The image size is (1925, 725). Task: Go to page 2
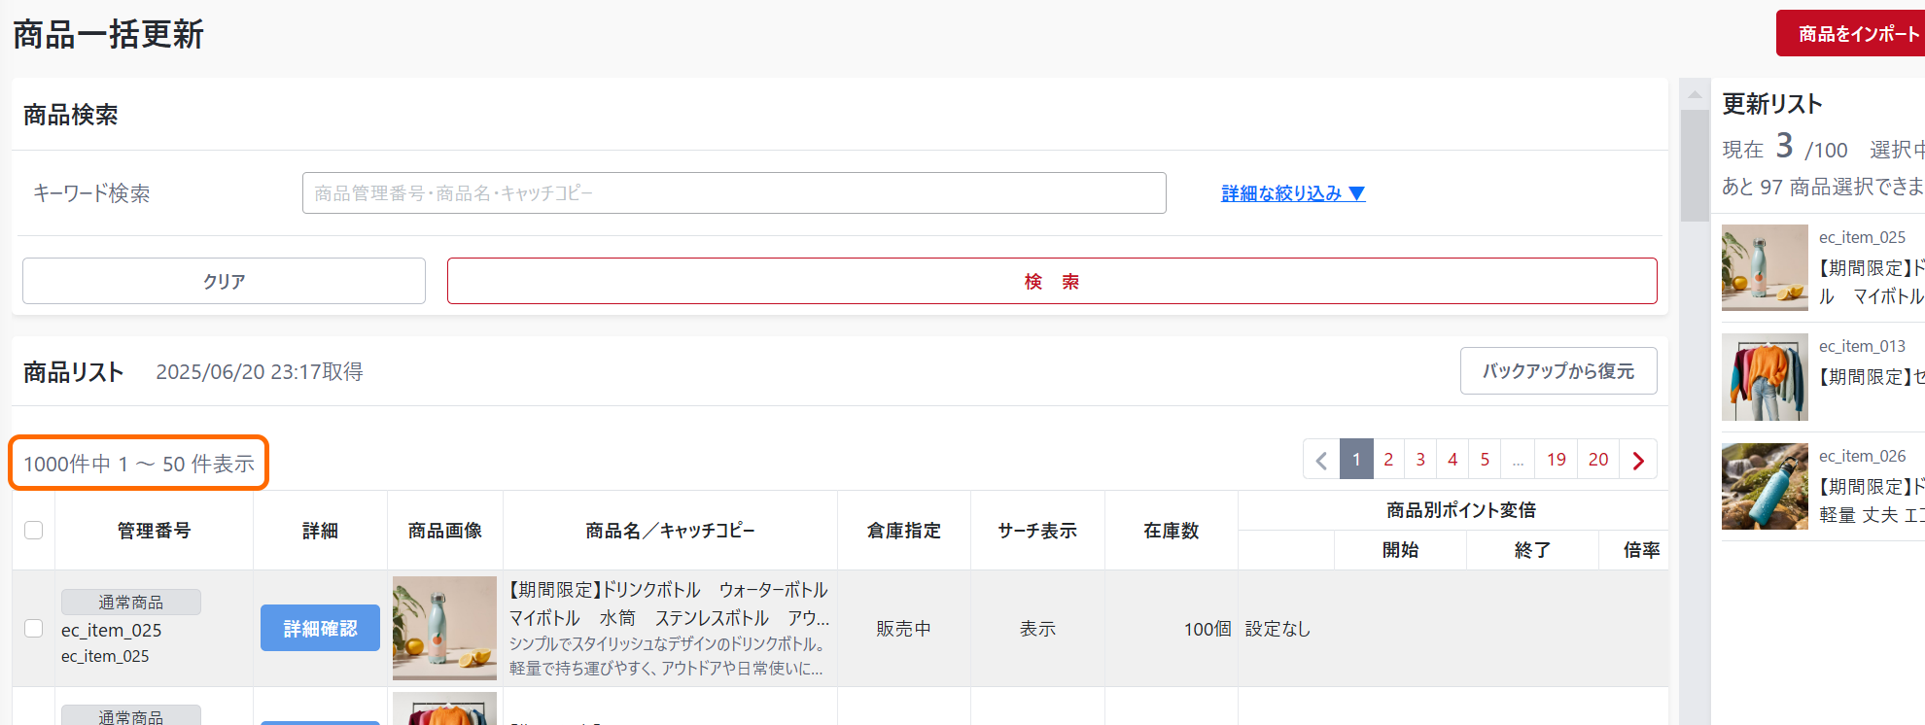(x=1388, y=460)
